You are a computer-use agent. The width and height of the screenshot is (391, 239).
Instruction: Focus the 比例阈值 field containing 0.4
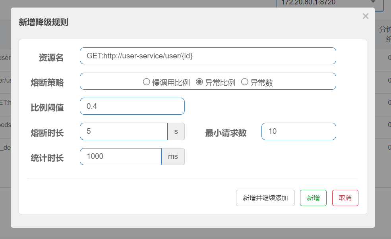coord(132,106)
